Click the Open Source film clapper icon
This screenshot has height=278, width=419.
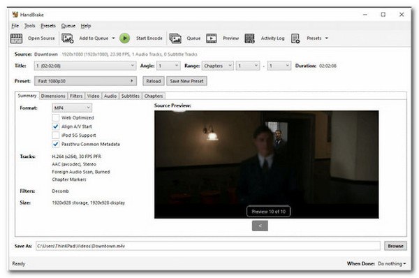pos(16,38)
